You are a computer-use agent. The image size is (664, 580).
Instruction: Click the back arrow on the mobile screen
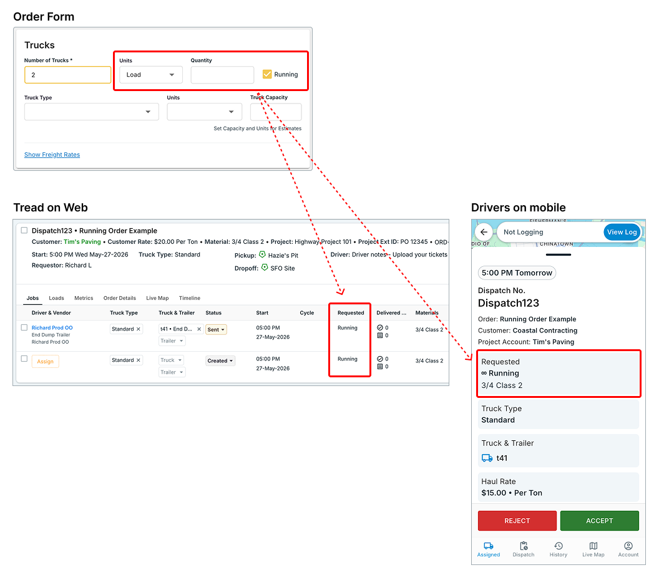[x=484, y=232]
